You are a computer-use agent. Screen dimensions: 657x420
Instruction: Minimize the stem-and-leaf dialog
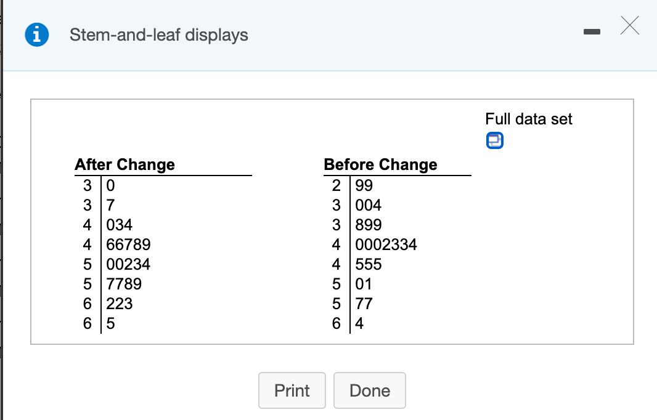(592, 31)
